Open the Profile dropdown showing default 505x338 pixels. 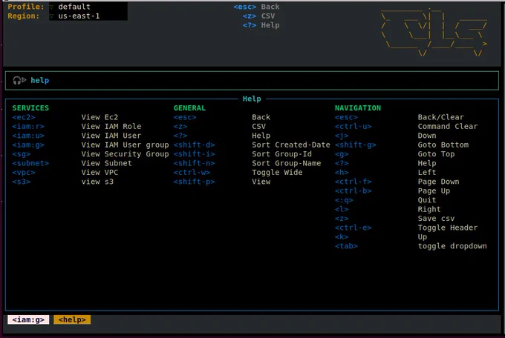coord(88,7)
